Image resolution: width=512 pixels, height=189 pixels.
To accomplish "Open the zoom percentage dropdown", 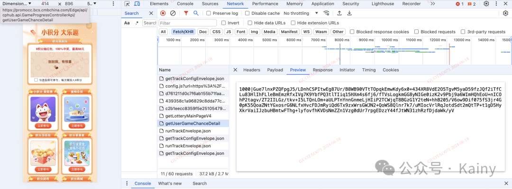I will [92, 4].
